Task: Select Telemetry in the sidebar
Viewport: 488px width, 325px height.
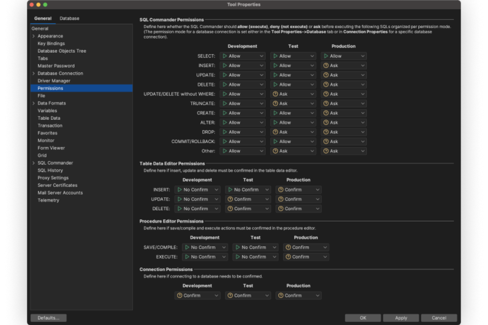Action: [x=48, y=200]
